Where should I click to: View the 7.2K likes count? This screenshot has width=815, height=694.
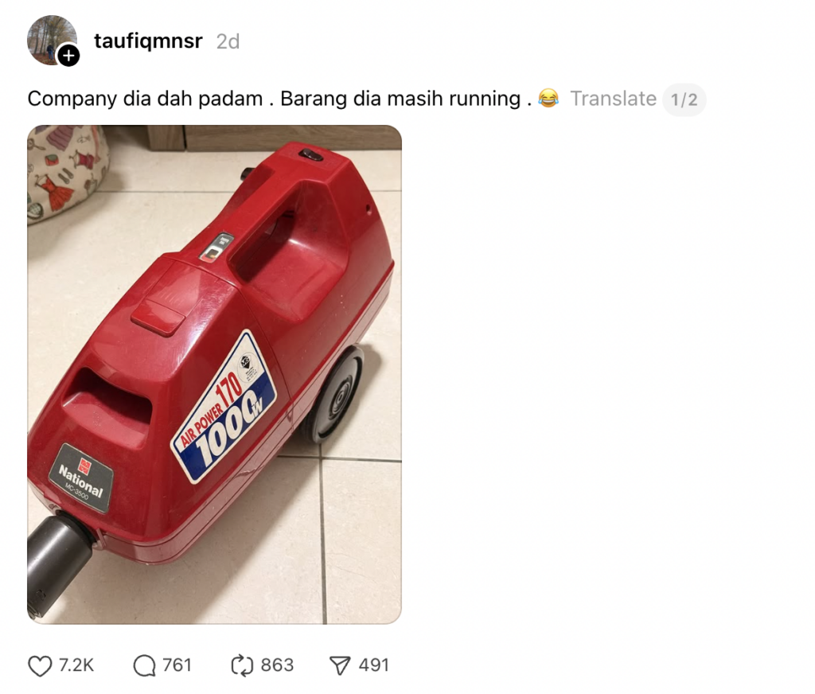point(76,665)
